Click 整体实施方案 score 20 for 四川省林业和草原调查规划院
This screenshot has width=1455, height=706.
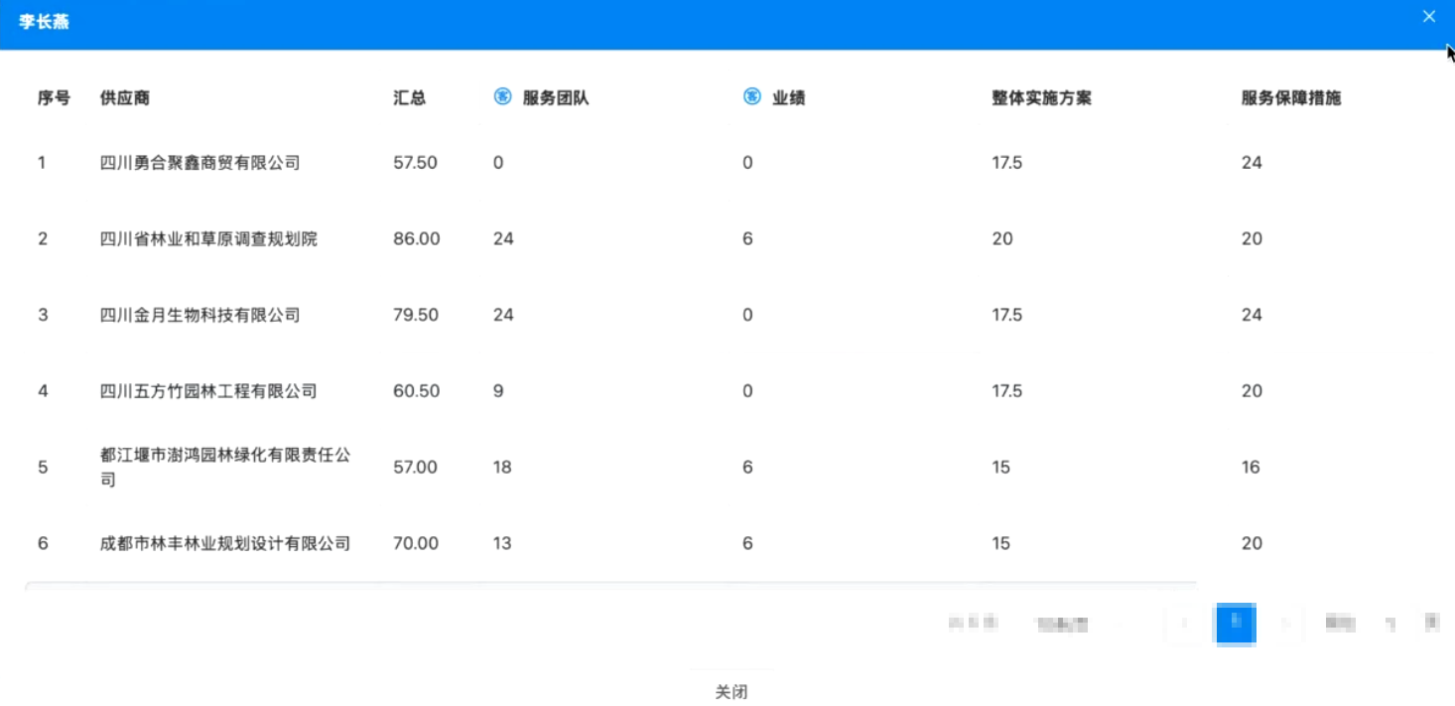point(1002,239)
